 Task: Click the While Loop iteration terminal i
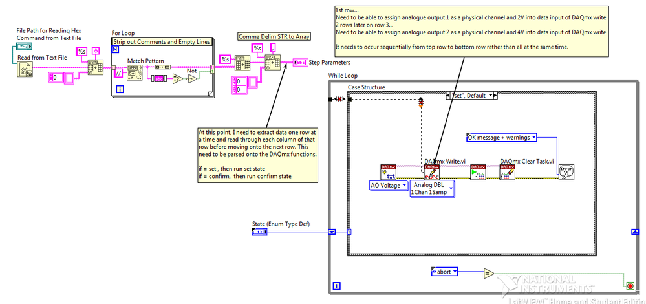[x=336, y=285]
